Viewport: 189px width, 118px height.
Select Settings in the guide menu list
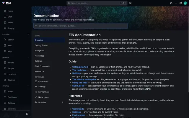pyautogui.click(x=49, y=61)
